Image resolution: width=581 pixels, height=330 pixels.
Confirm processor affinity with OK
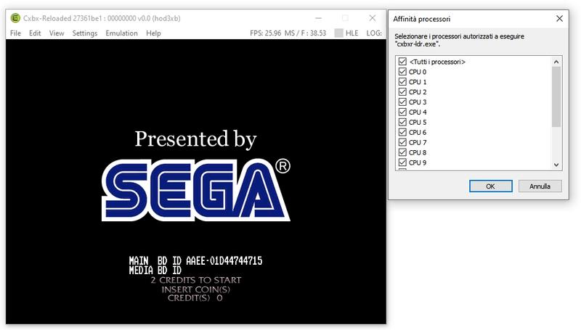[491, 186]
